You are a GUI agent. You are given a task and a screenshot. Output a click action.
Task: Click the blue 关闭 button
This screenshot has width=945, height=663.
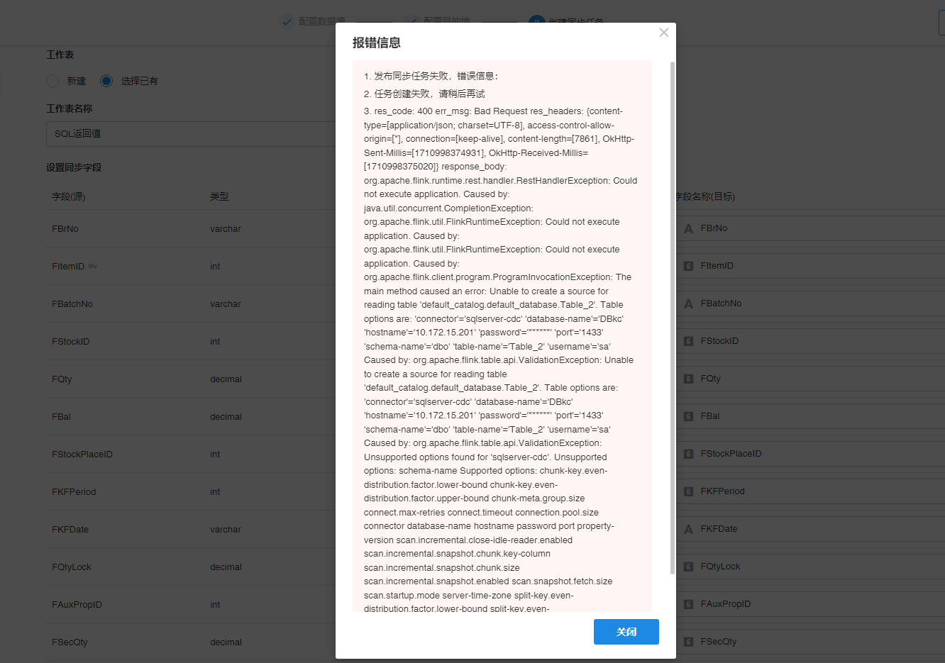pyautogui.click(x=626, y=632)
